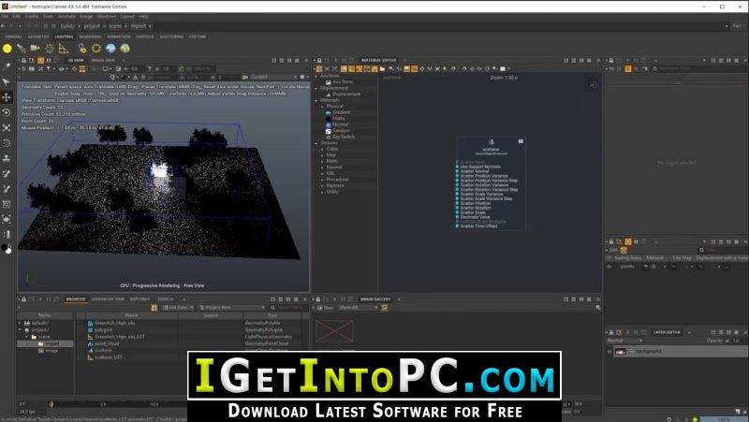Image resolution: width=749 pixels, height=422 pixels.
Task: Open the filter funnel dropdown in 3D View toolbar
Action: point(50,69)
